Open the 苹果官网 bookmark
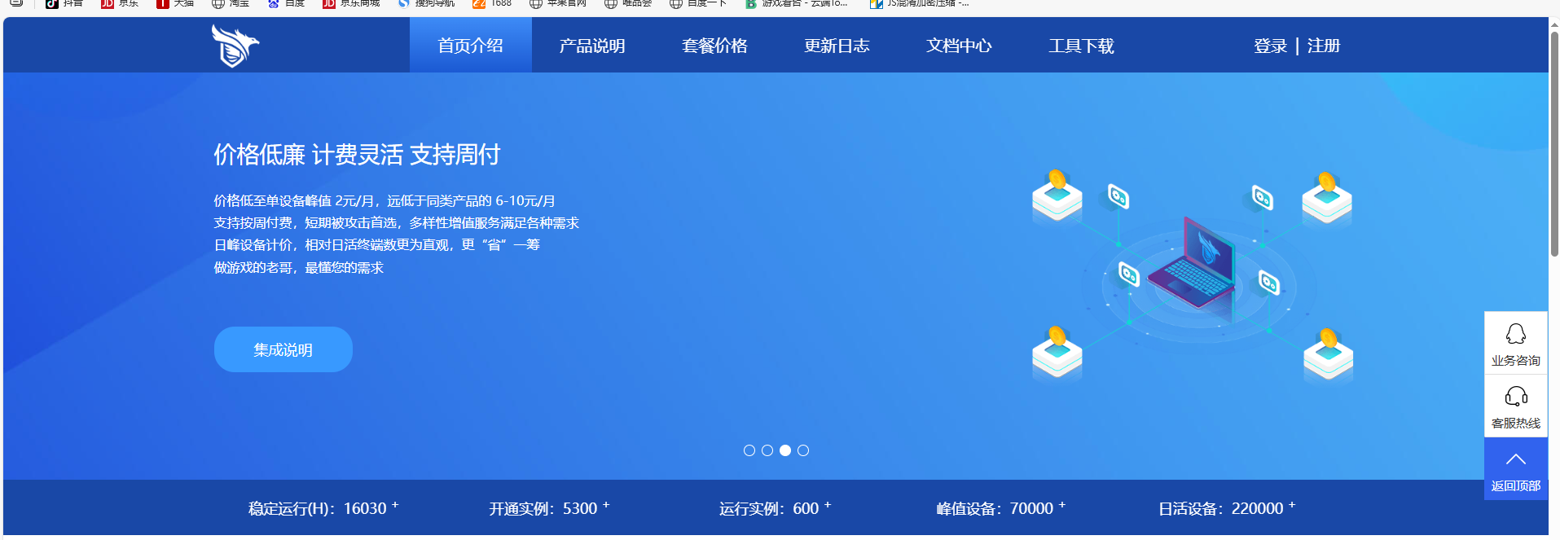Image resolution: width=1560 pixels, height=540 pixels. point(558,3)
